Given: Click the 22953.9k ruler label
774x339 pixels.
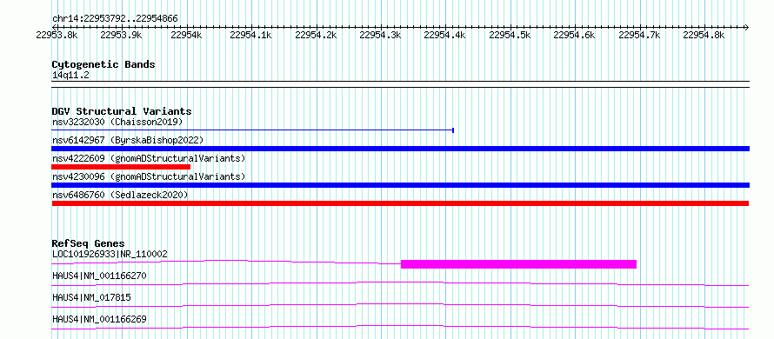Looking at the screenshot, I should [x=121, y=36].
